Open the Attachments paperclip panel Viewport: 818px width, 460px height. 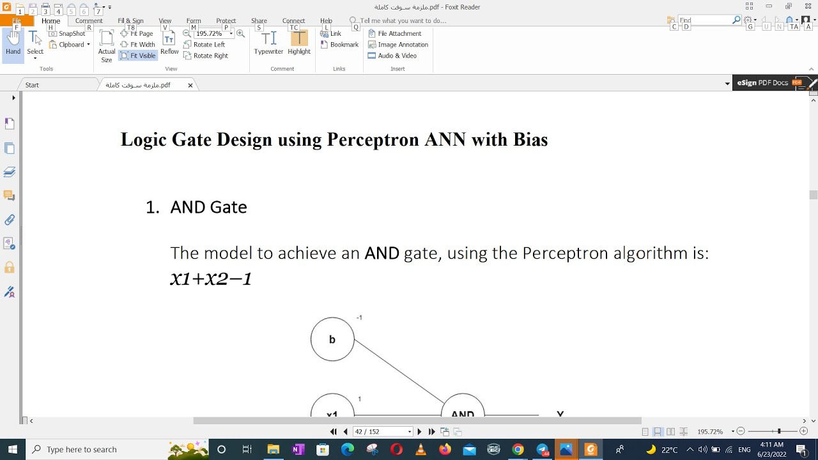pos(10,220)
